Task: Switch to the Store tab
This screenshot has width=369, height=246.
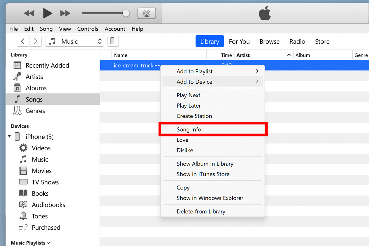Action: tap(322, 41)
